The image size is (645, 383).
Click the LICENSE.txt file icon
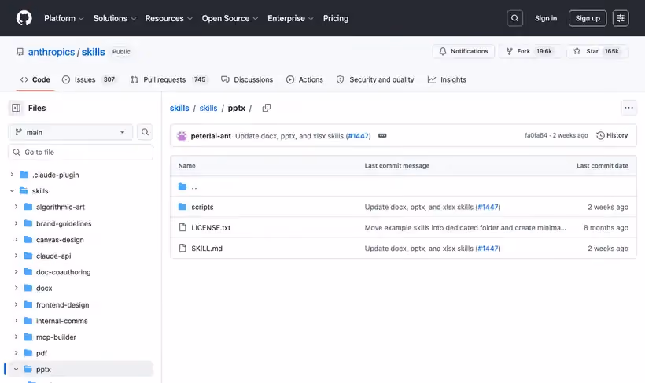point(182,227)
